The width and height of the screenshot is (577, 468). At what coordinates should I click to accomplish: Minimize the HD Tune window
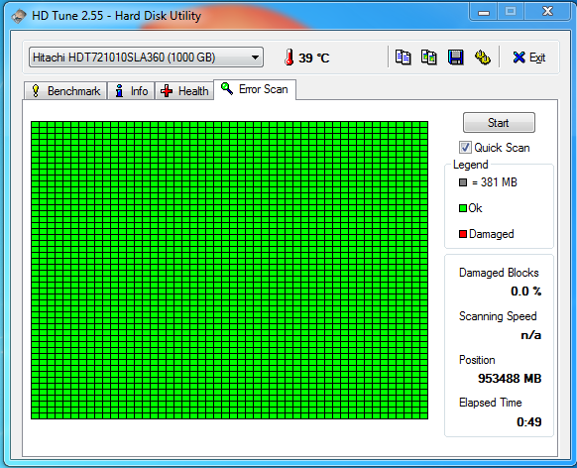(x=484, y=12)
